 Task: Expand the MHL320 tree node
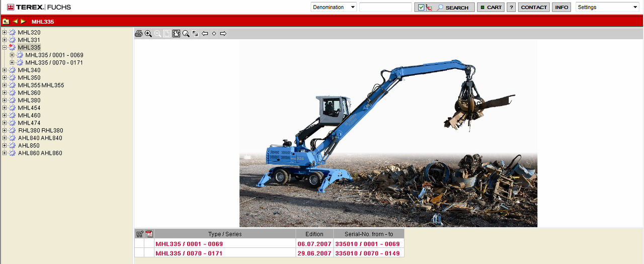click(5, 33)
